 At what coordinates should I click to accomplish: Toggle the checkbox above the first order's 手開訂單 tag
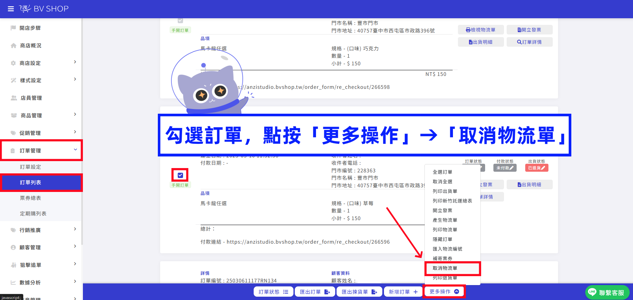coord(180,21)
